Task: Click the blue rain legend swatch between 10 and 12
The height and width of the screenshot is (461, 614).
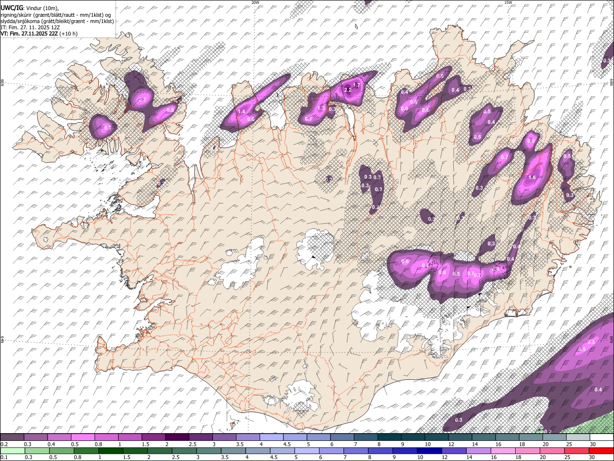Action: (x=430, y=450)
